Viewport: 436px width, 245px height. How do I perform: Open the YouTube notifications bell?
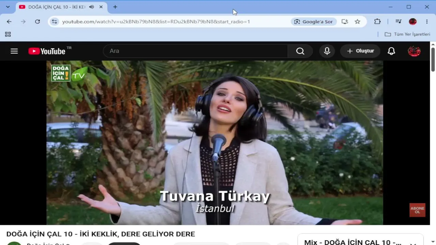pos(391,51)
